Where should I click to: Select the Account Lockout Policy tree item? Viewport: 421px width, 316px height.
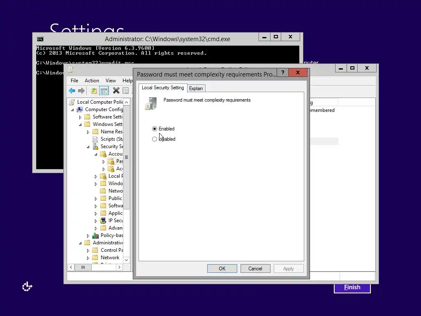tap(120, 169)
